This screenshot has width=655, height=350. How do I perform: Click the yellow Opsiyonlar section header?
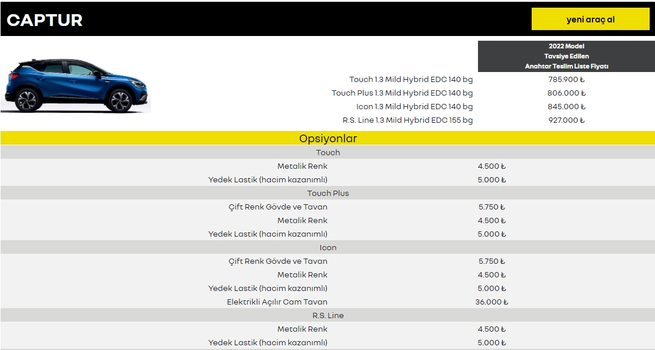point(327,139)
